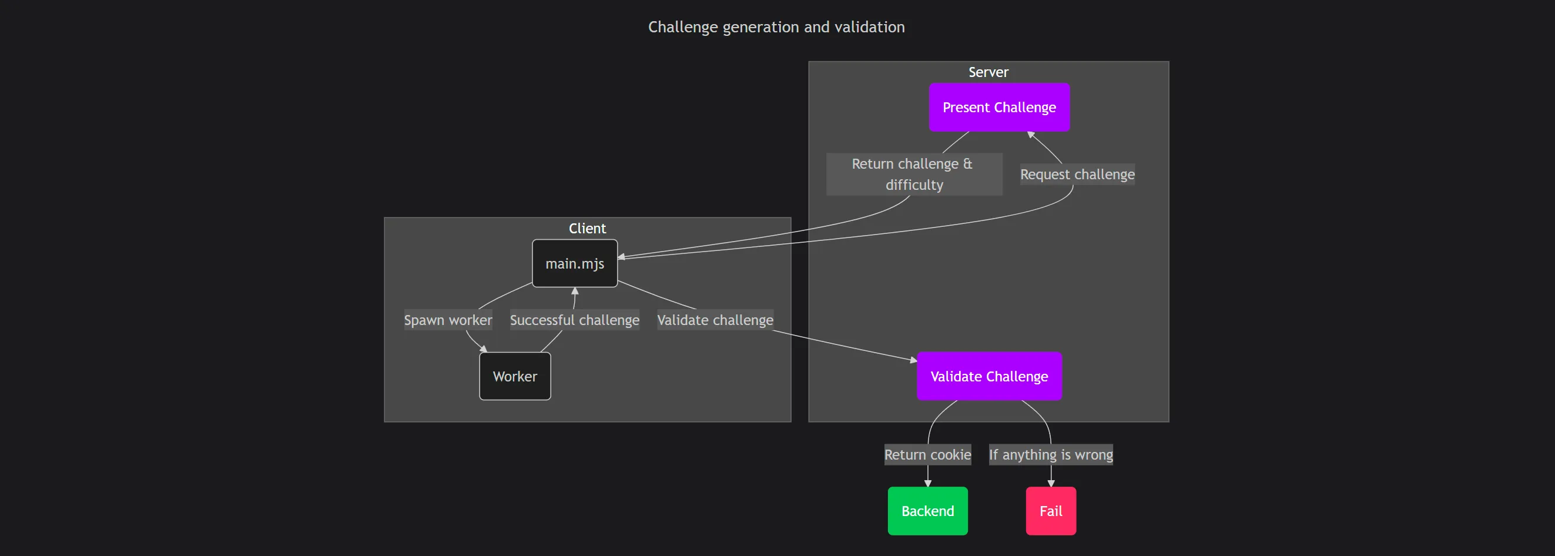Screen dimensions: 1555x556
Task: Click the "Request challenge" edge label
Action: (x=1077, y=175)
